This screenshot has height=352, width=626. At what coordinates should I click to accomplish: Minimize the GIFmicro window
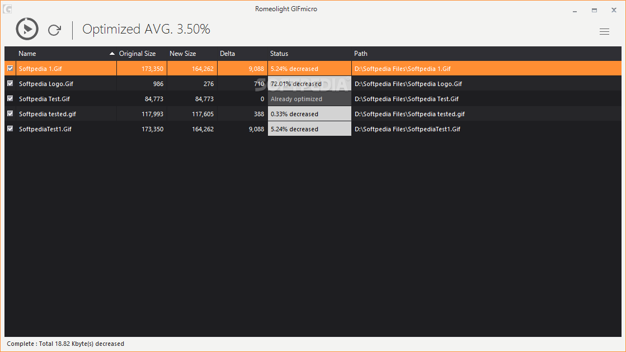575,11
